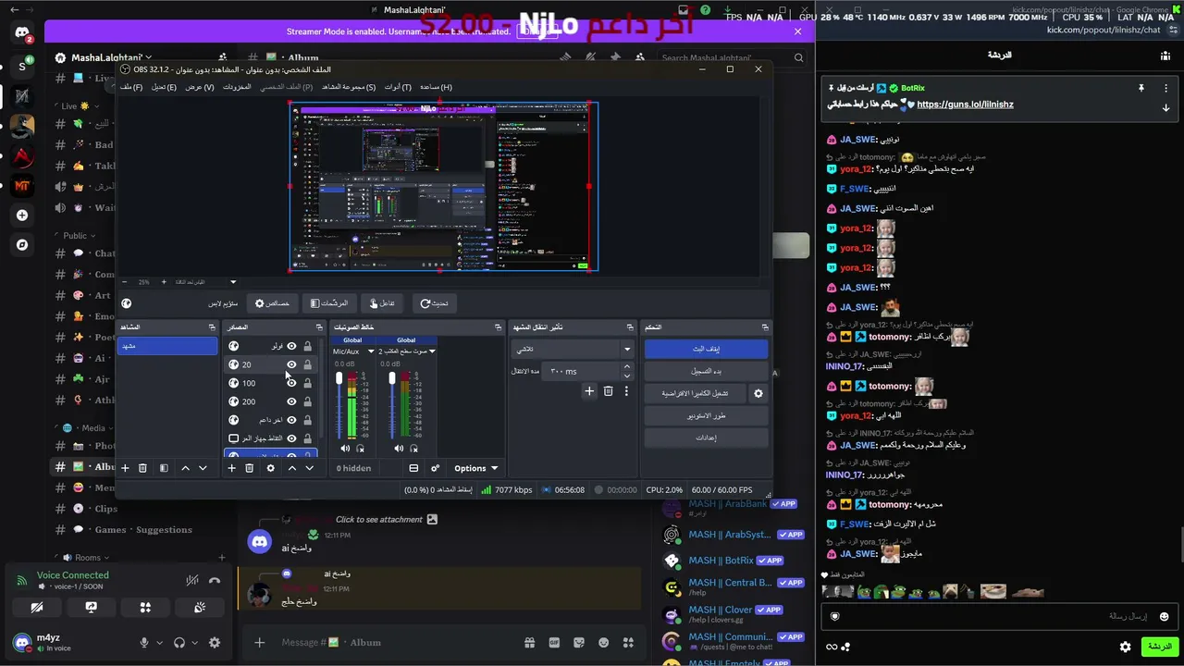Open Discord headphone output options chevron
Viewport: 1184px width, 666px height.
pos(195,643)
